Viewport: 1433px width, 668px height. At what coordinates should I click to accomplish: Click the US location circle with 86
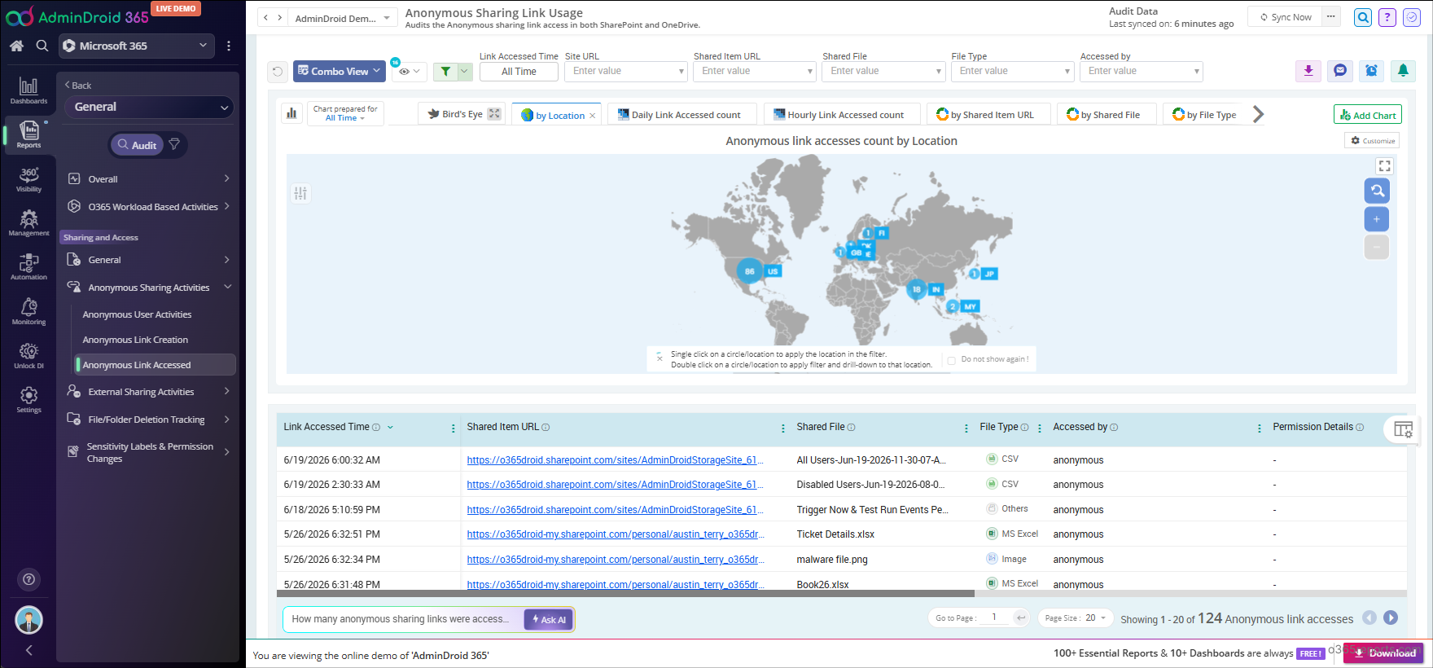(x=749, y=271)
